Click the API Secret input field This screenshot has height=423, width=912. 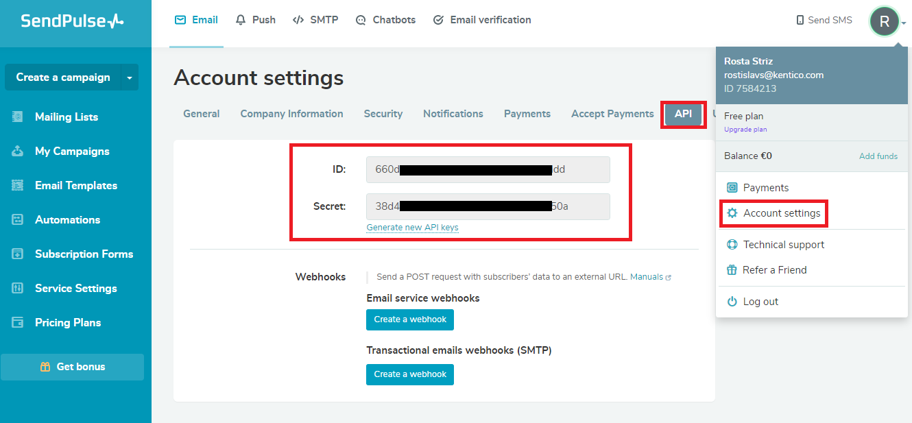488,206
